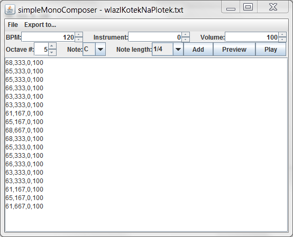
Task: Open the File menu
Action: [13, 25]
